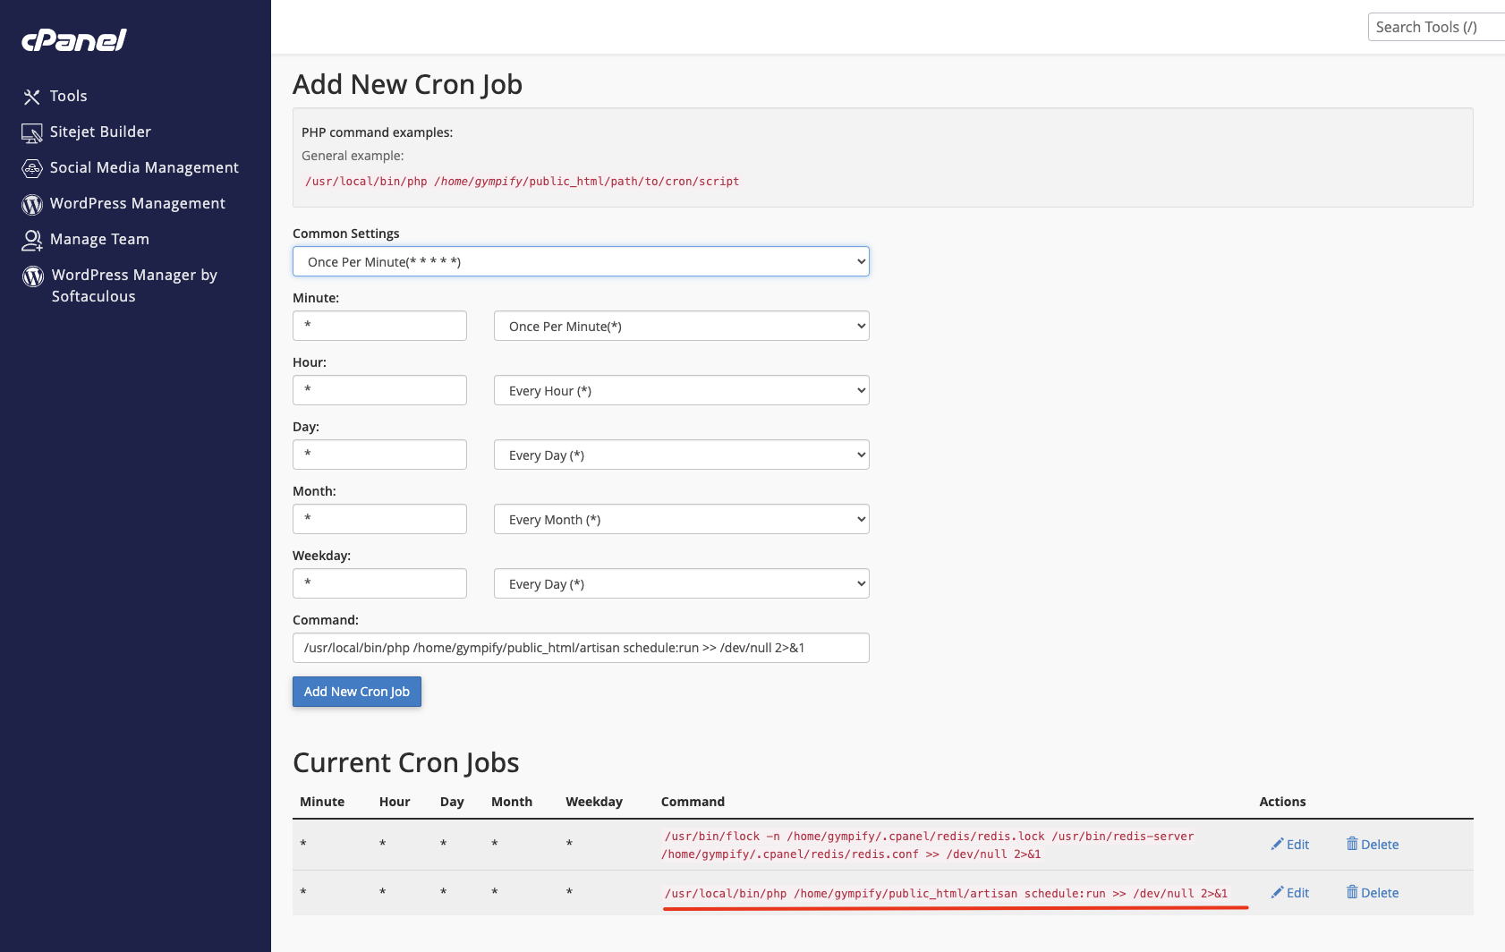Open the Tools sidebar icon

point(32,97)
